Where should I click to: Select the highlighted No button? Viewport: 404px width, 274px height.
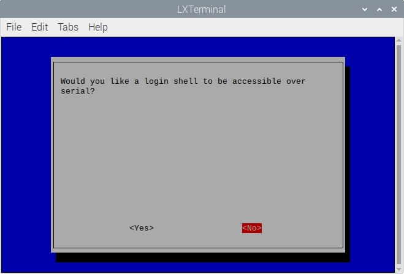[x=252, y=228]
